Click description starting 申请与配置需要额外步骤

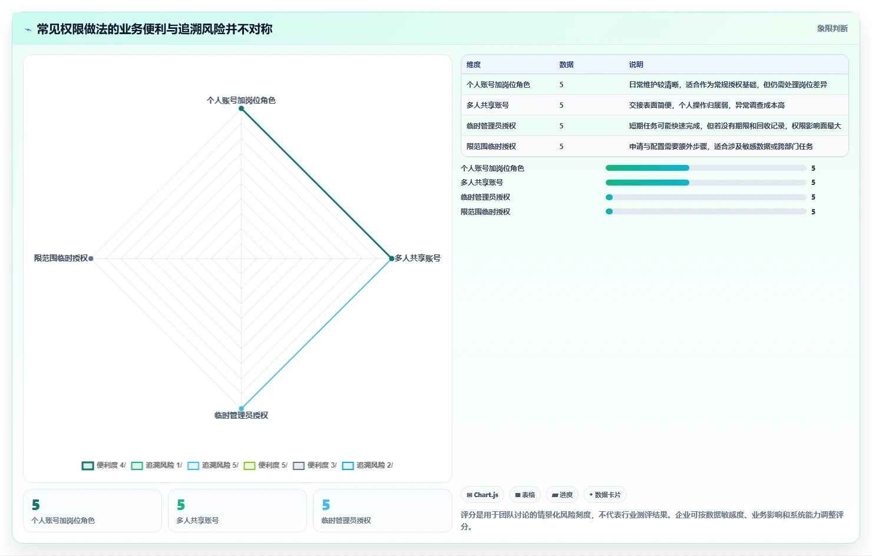tap(721, 147)
